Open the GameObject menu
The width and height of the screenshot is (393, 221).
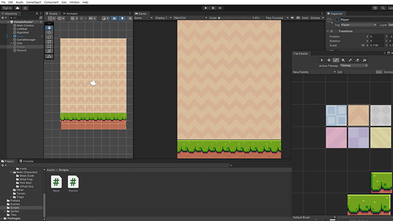34,2
